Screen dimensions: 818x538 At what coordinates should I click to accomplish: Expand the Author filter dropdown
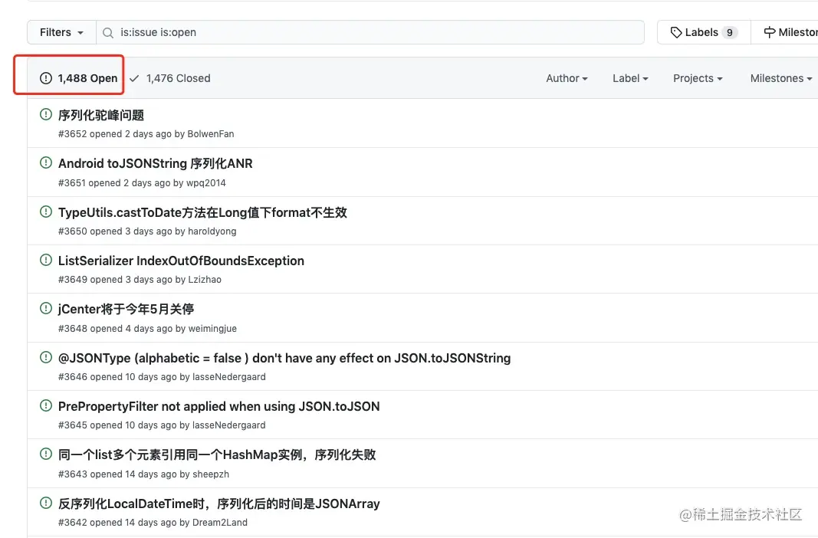567,78
